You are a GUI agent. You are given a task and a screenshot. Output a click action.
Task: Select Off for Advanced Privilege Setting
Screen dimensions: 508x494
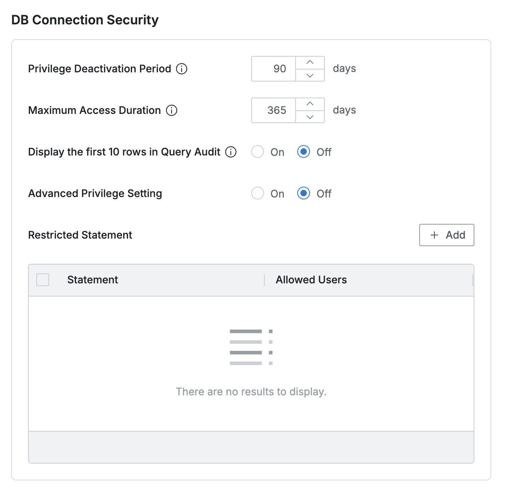304,193
